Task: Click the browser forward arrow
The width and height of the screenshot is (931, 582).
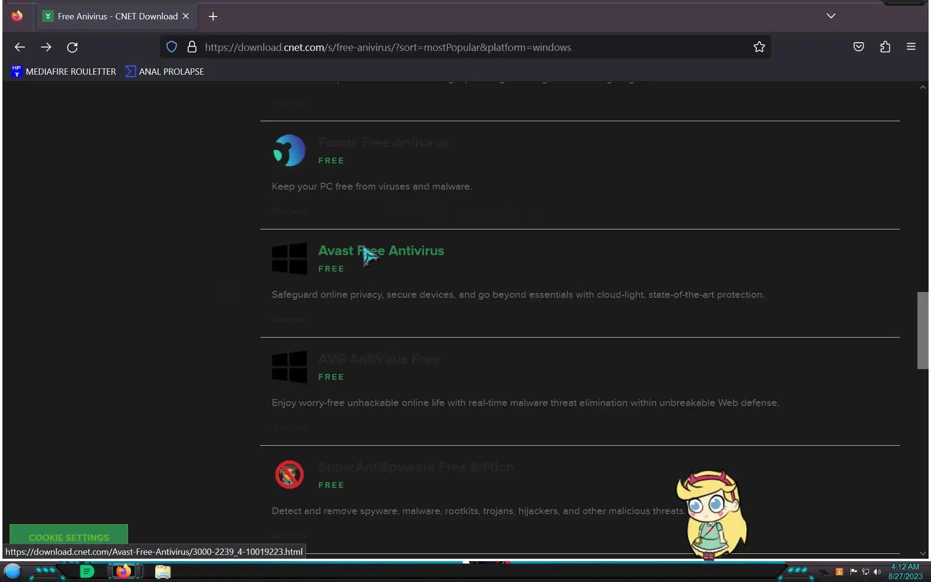Action: coord(46,47)
